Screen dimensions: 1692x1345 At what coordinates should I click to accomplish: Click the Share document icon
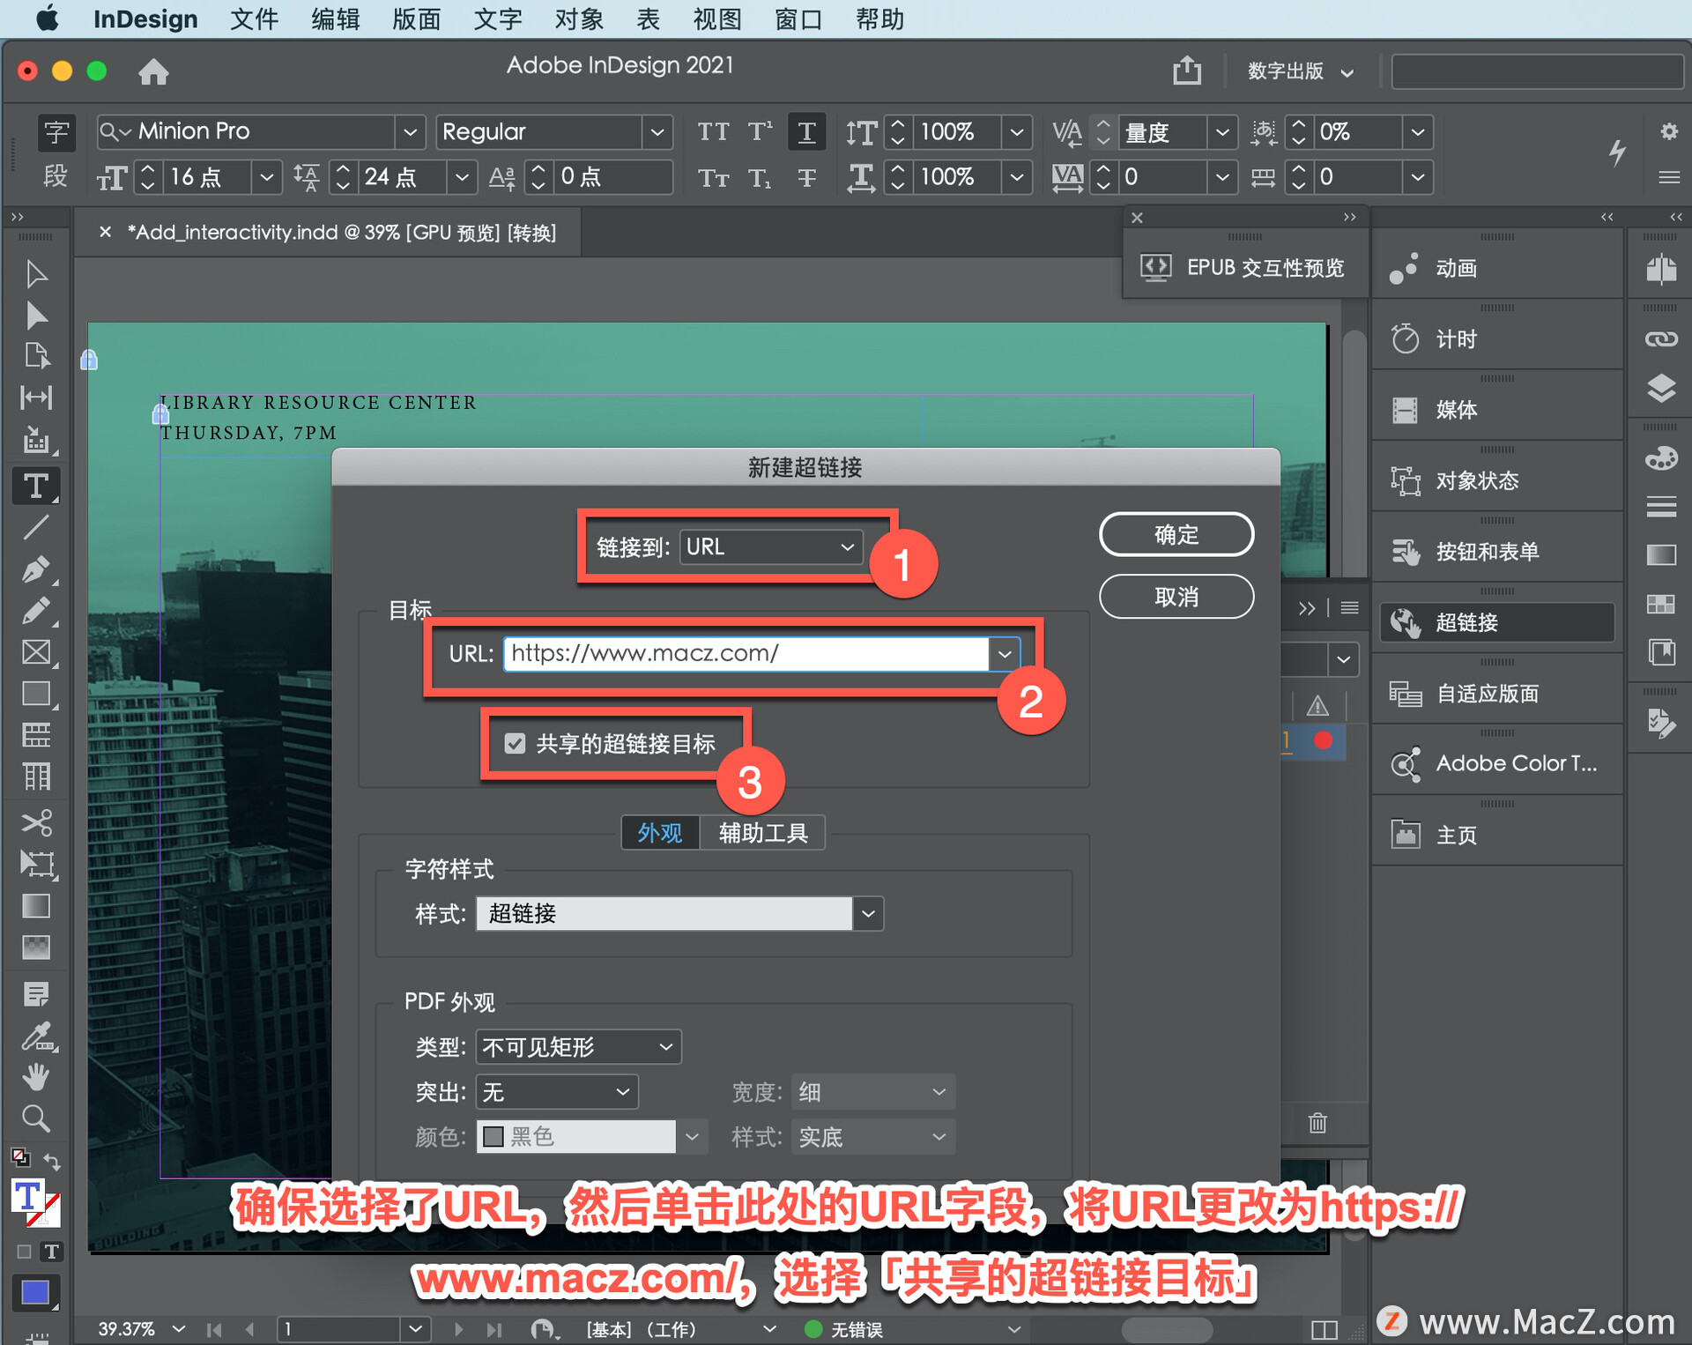1186,71
